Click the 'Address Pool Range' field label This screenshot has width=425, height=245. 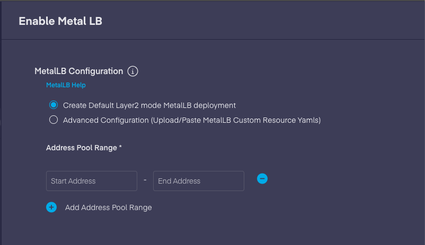click(82, 148)
